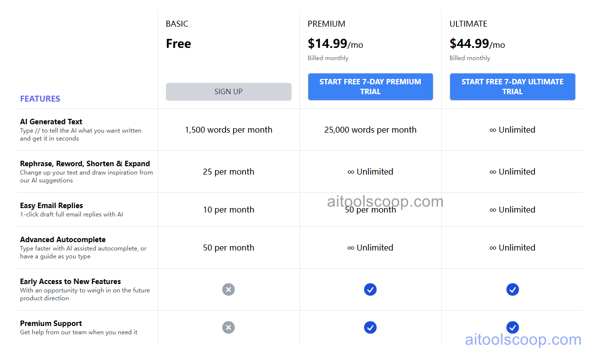
Task: Select the BASIC plan column header
Action: click(x=177, y=23)
